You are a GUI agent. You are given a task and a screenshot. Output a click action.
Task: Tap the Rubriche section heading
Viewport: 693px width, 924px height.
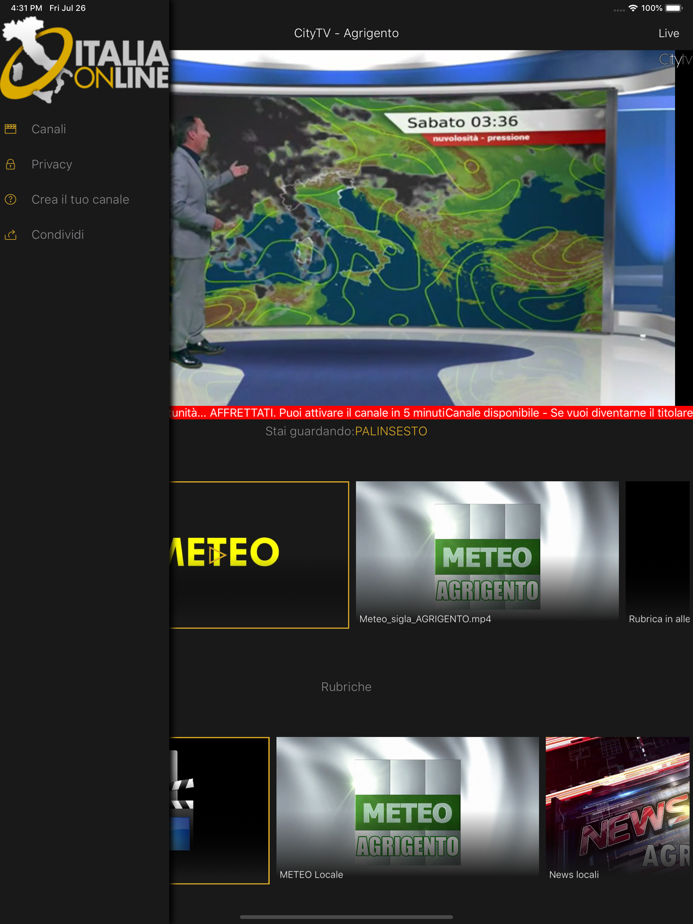pyautogui.click(x=346, y=687)
